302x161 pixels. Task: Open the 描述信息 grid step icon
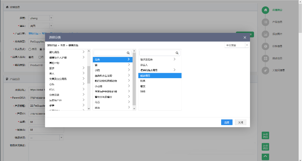coord(265,58)
